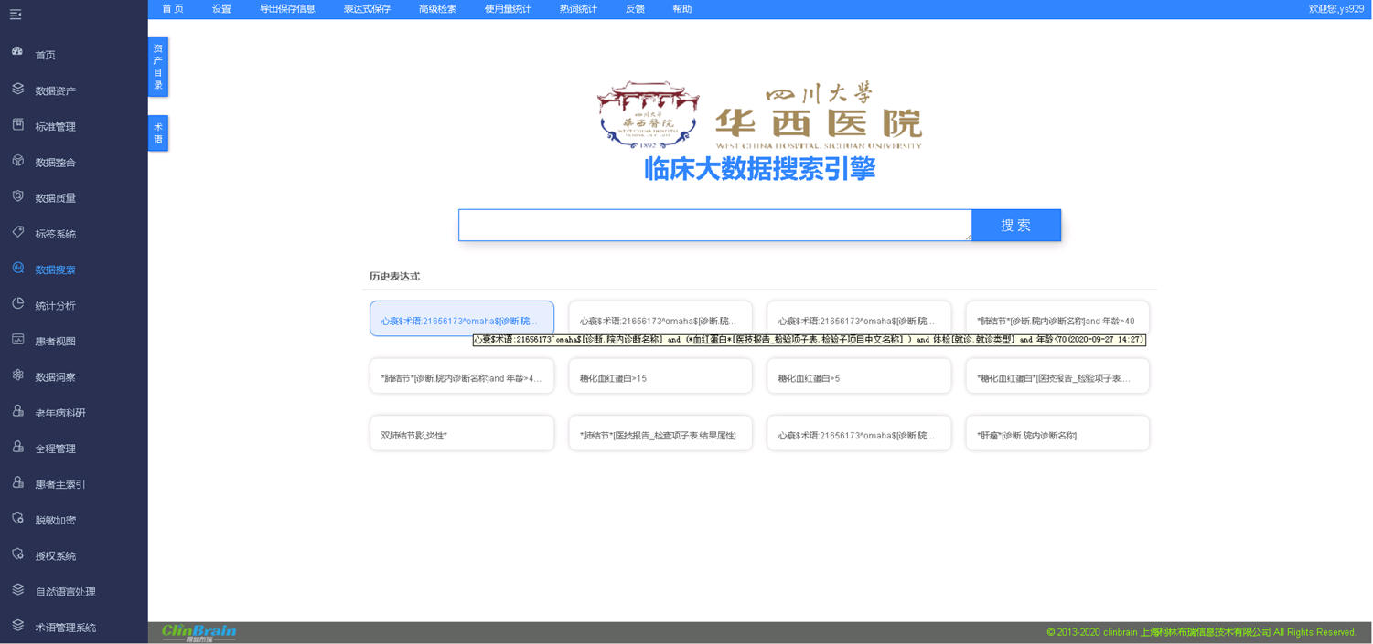The height and width of the screenshot is (644, 1373).
Task: Expand the 术语 side tab
Action: click(x=158, y=133)
